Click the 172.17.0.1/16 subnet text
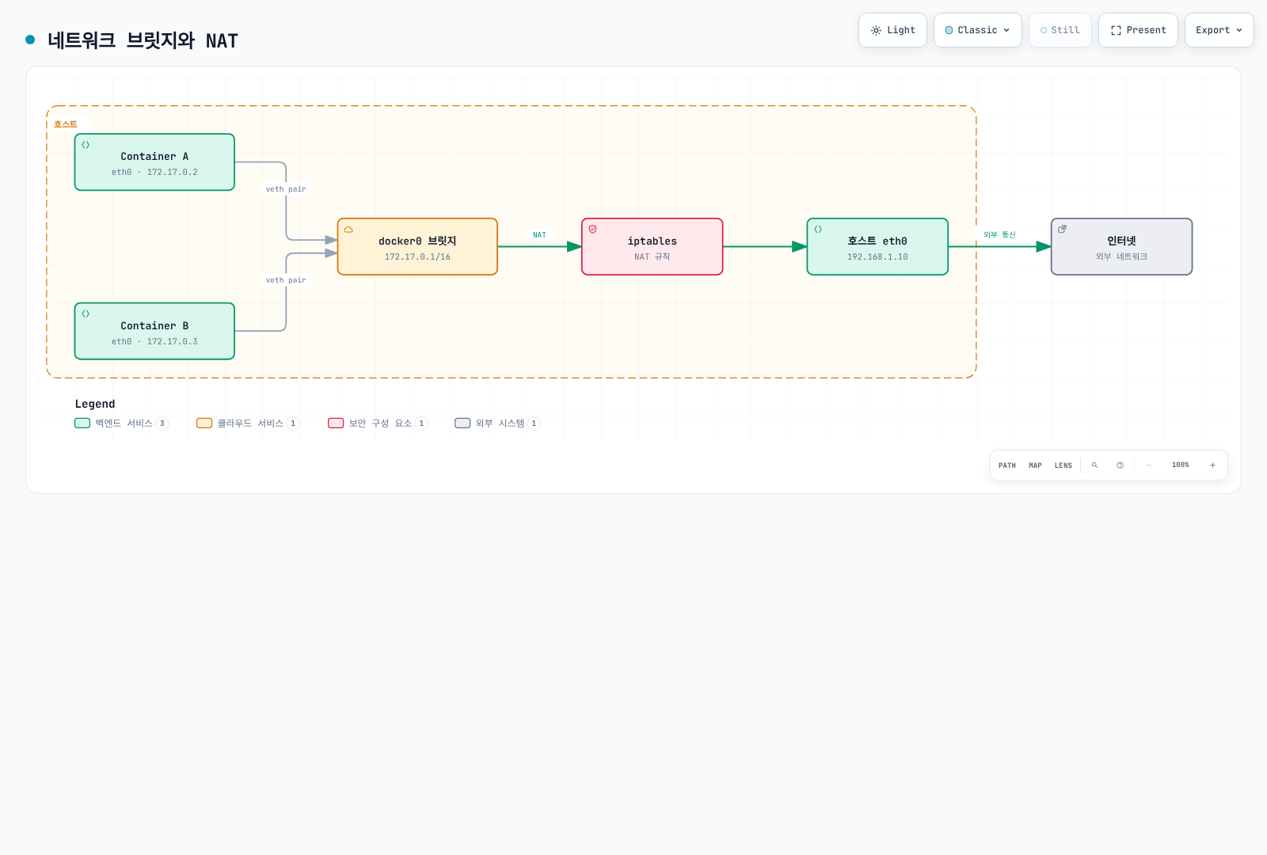 coord(417,257)
